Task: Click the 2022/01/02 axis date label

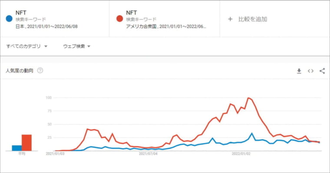Action: pos(241,153)
